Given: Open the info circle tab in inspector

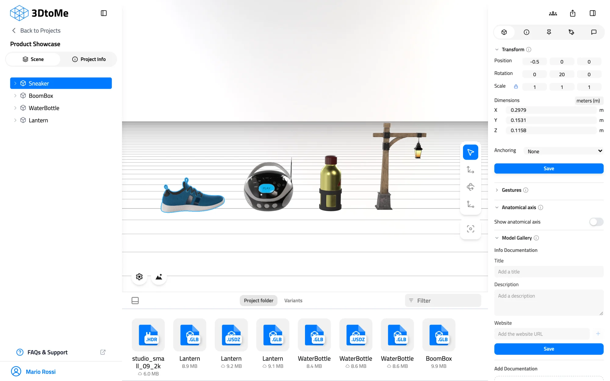Looking at the screenshot, I should pos(526,32).
